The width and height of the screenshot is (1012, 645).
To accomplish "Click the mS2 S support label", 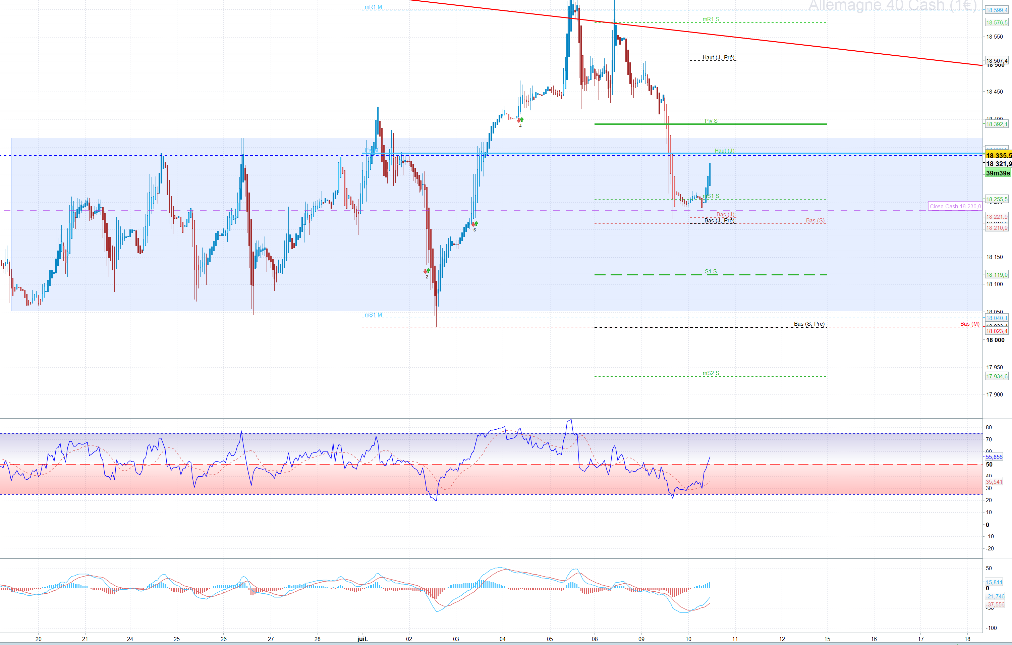I will click(x=711, y=373).
